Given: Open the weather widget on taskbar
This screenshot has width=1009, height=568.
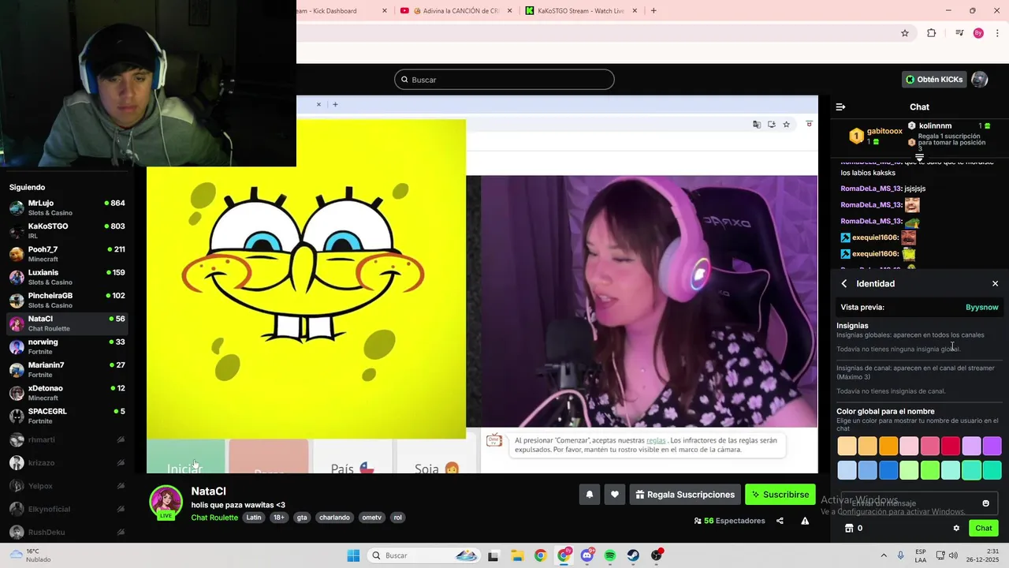Looking at the screenshot, I should (x=30, y=555).
